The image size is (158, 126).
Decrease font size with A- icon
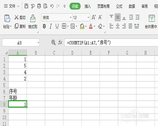(x=100, y=17)
